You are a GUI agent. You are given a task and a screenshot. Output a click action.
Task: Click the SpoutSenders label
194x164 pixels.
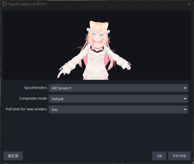click(x=35, y=88)
